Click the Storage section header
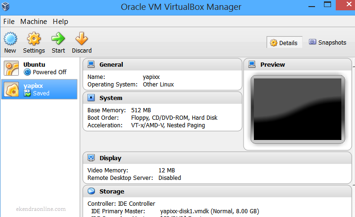Screen dimensions: 355x217 click(217, 191)
